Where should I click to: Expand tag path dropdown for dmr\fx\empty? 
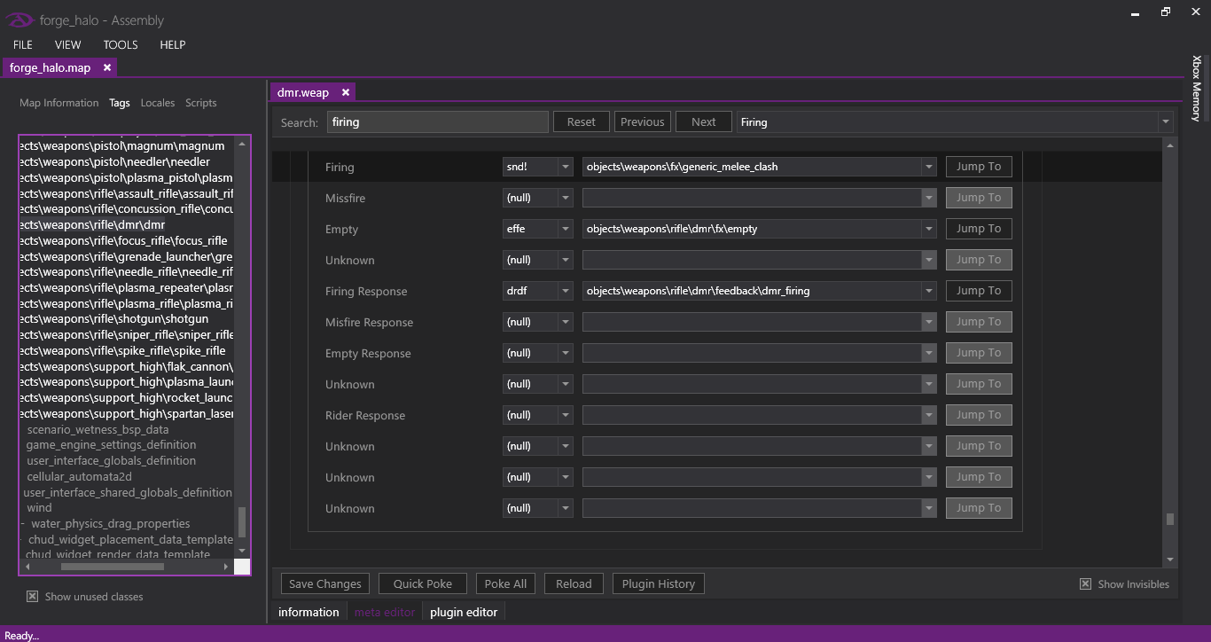[x=929, y=229]
